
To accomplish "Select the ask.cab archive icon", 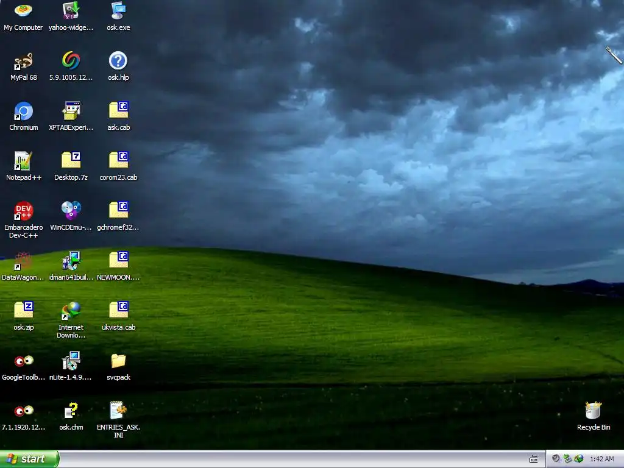I will pyautogui.click(x=118, y=111).
